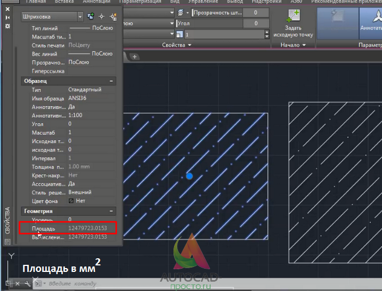Screen dimensions: 382x291
Task: Open the Штриховка object type dropdown
Action: 80,17
